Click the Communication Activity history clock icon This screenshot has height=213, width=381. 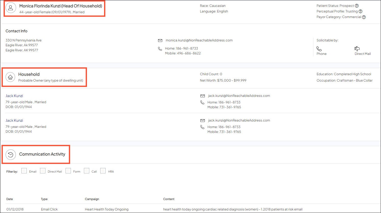[x=11, y=155]
